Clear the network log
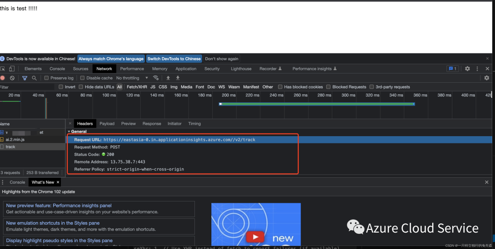The width and height of the screenshot is (495, 249). pyautogui.click(x=12, y=78)
